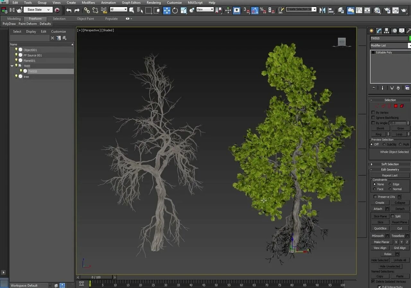Open the Hierarchy command panel tab

[387, 31]
